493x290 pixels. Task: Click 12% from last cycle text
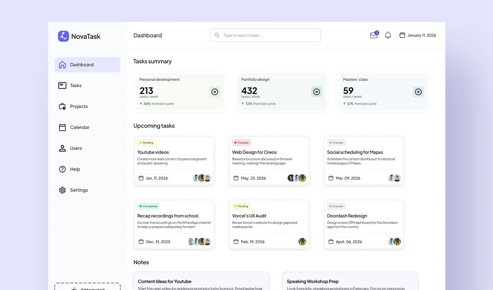[x=360, y=104]
